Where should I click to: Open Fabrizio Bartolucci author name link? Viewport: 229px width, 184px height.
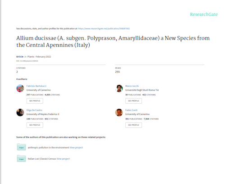[37, 86]
